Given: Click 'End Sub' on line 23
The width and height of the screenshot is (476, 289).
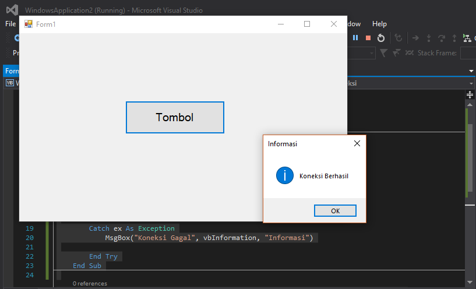Looking at the screenshot, I should [x=87, y=266].
